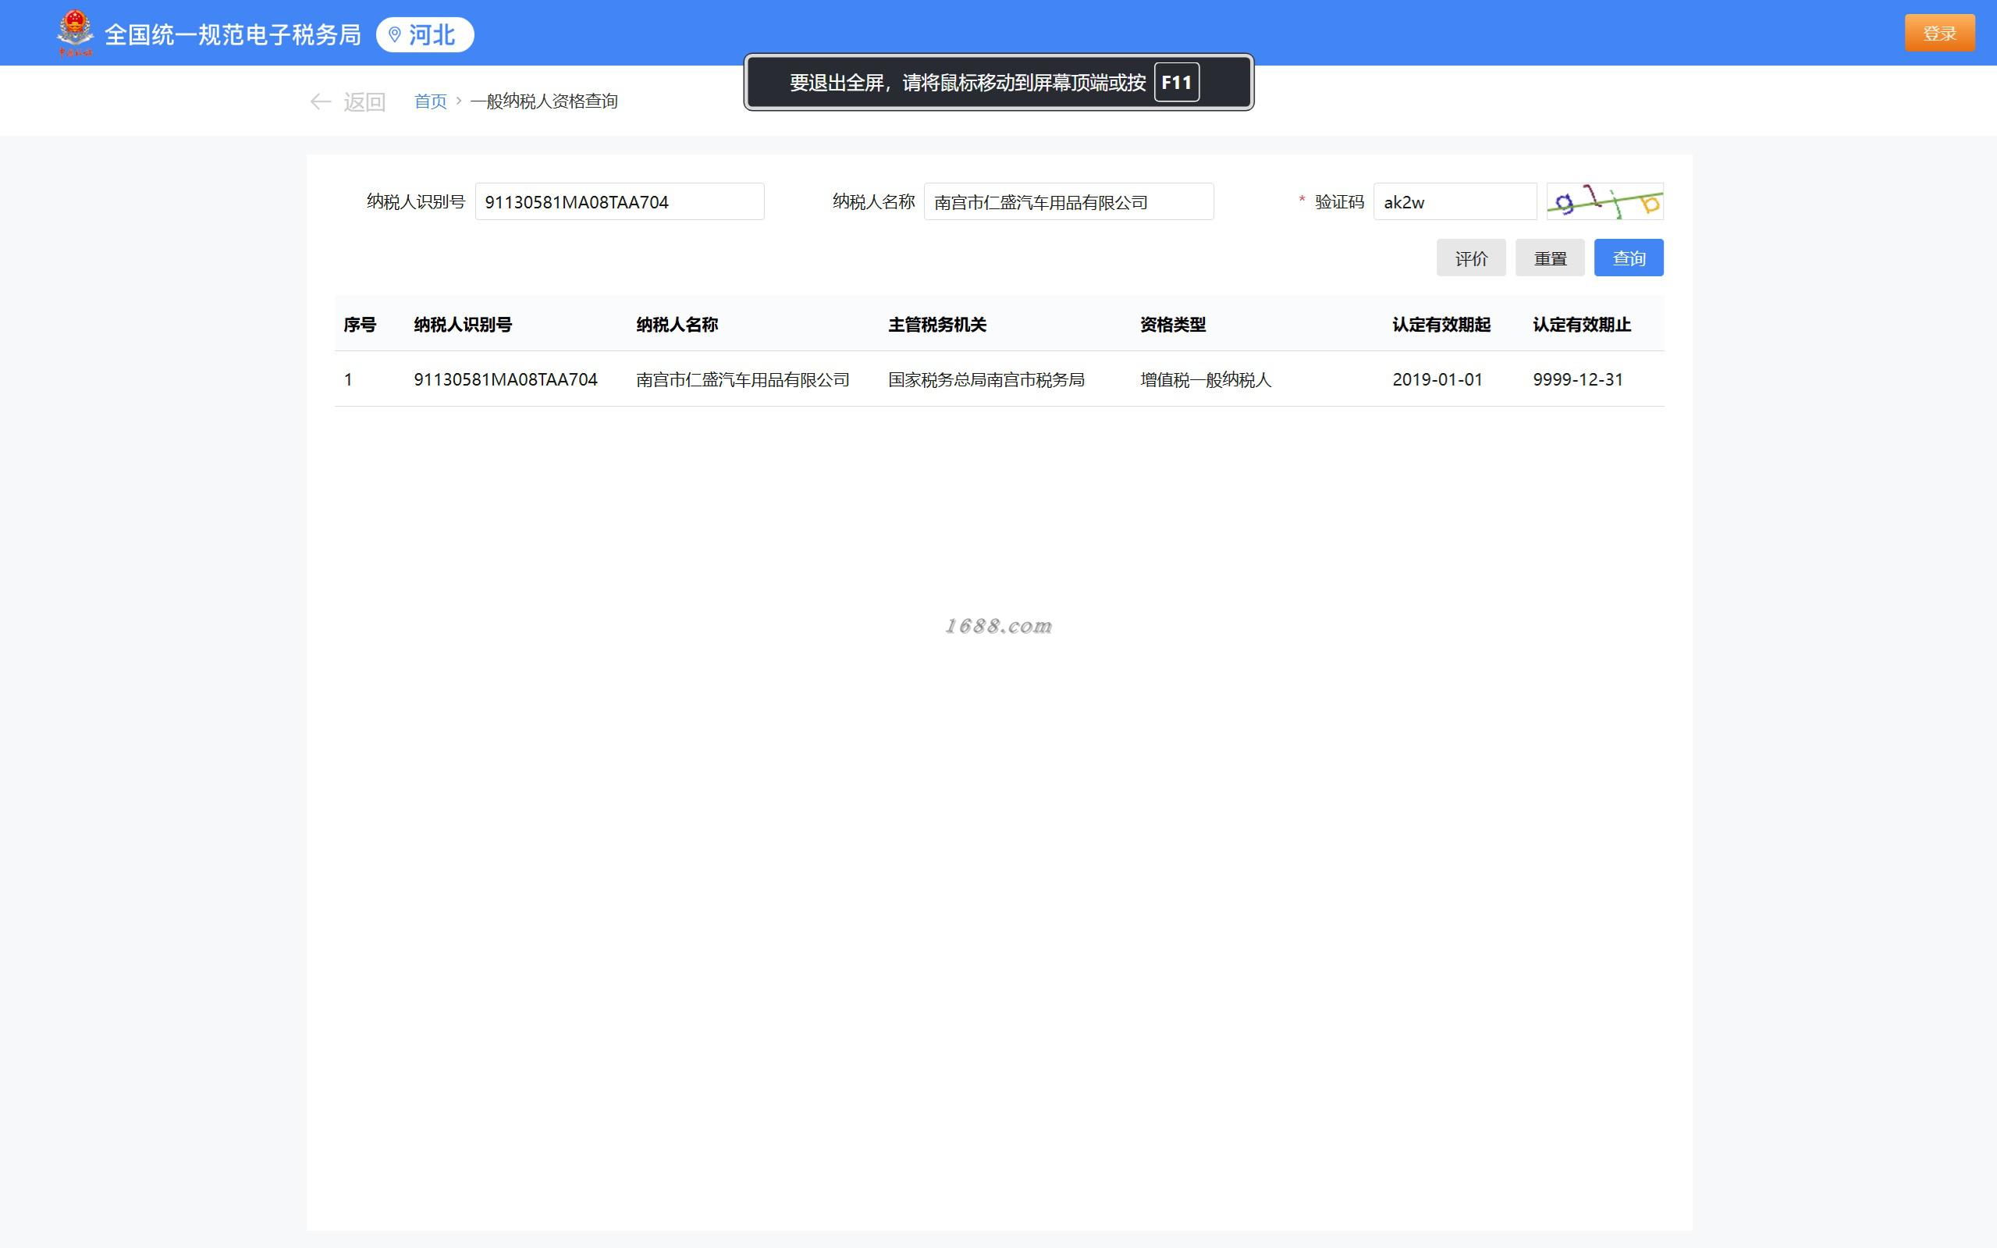Focus the 纳税人识别号 input field

(619, 202)
